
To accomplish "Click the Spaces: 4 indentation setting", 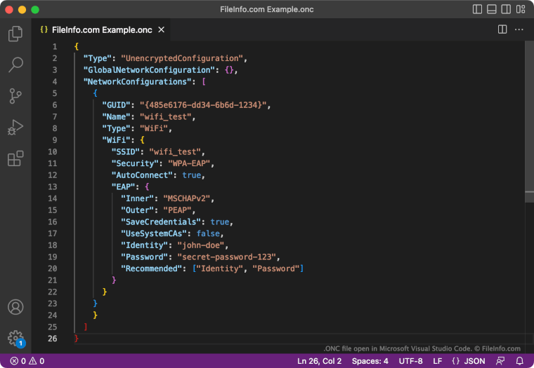I will point(370,361).
